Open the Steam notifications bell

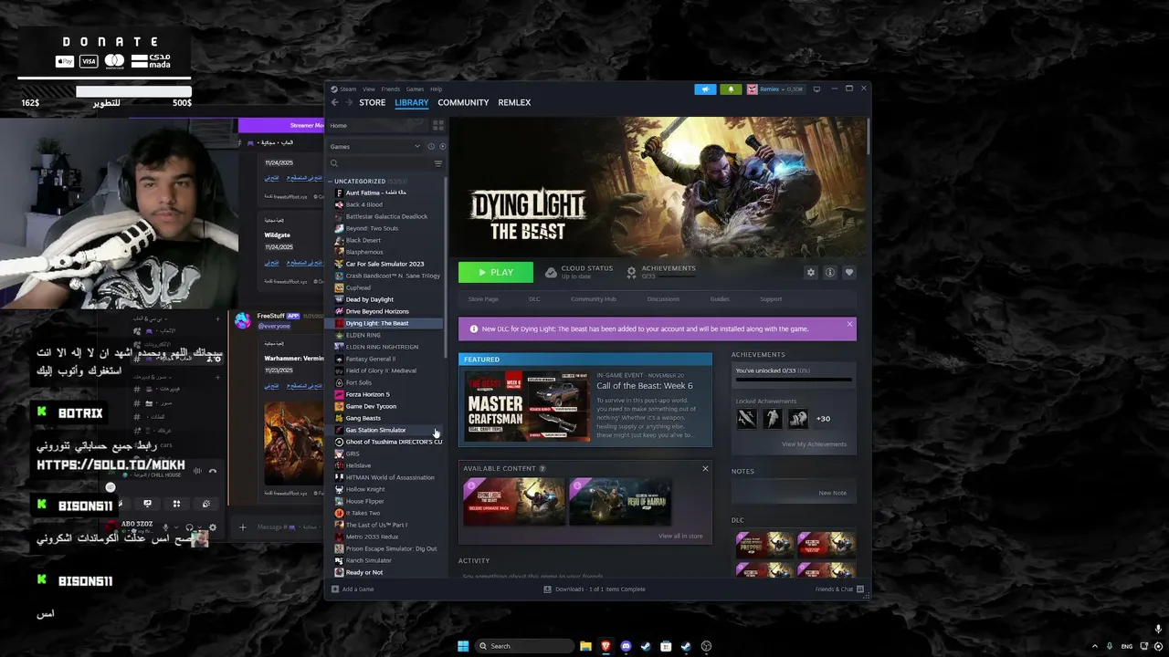(731, 89)
